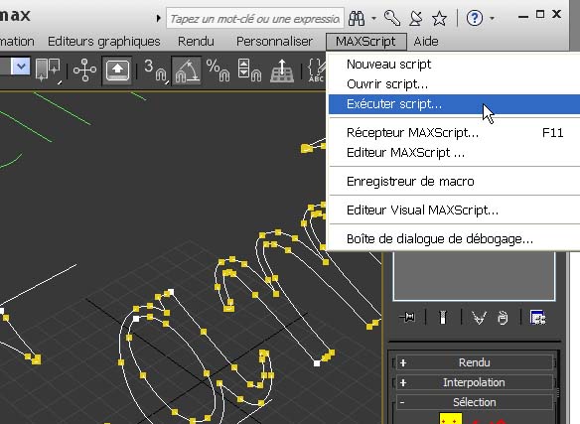Screen dimensions: 580x424
Task: Toggle Spinner Snap button
Action: pyautogui.click(x=249, y=70)
